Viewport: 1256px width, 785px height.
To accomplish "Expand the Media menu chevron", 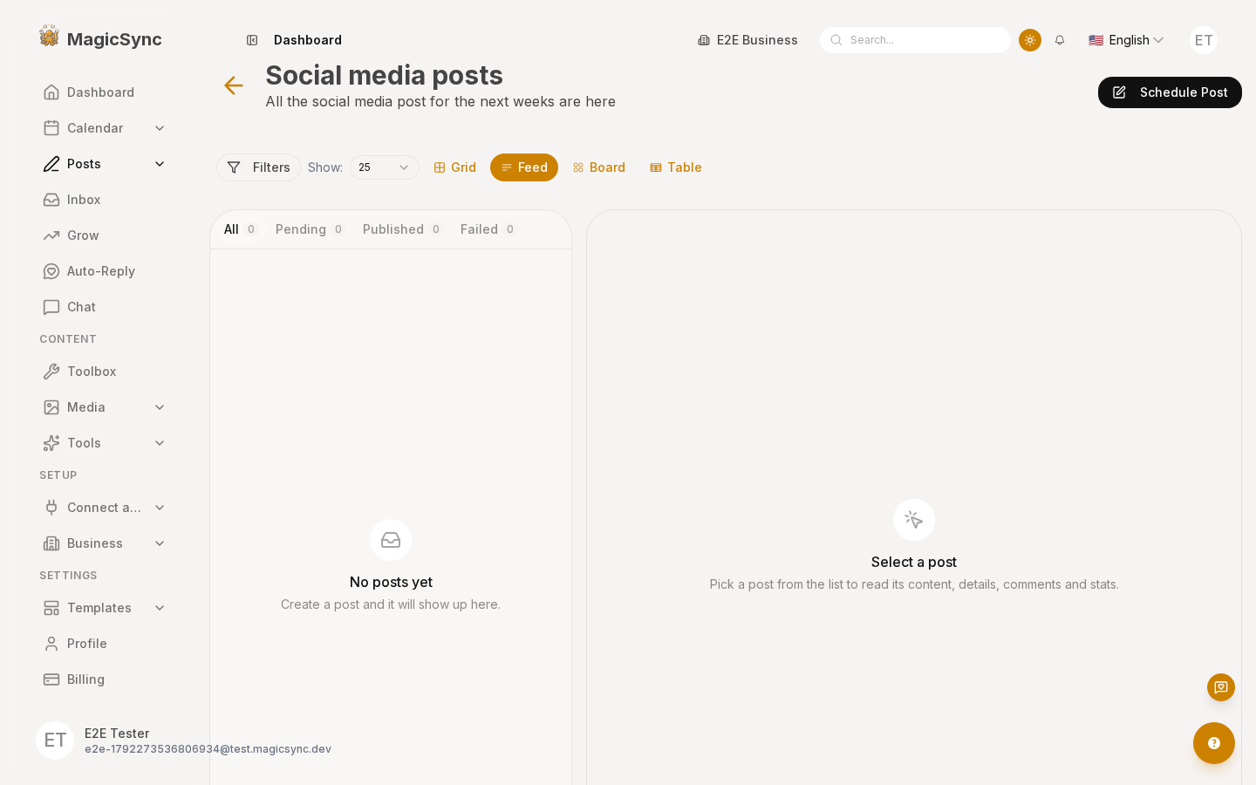I will click(x=160, y=407).
